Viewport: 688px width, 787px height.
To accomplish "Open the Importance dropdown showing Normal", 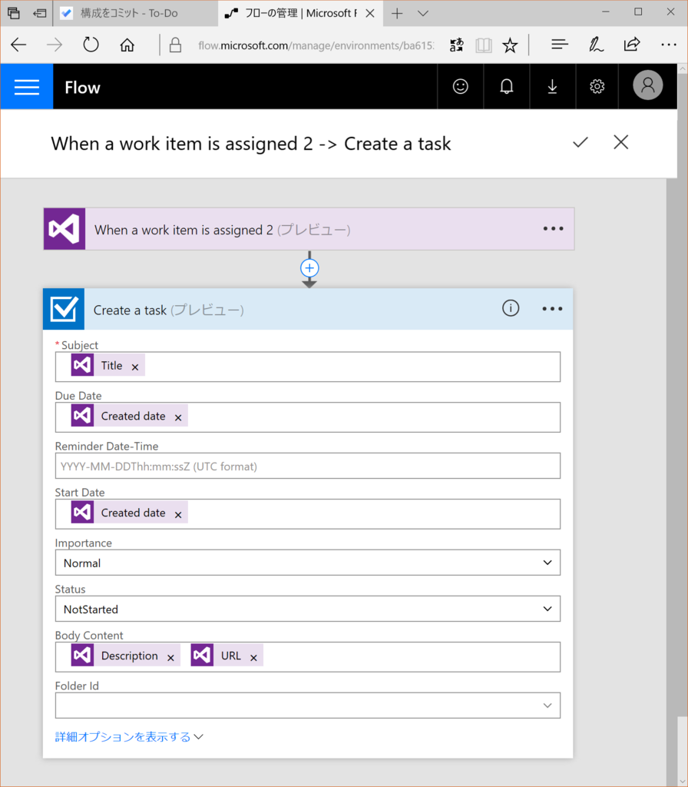I will coord(308,563).
